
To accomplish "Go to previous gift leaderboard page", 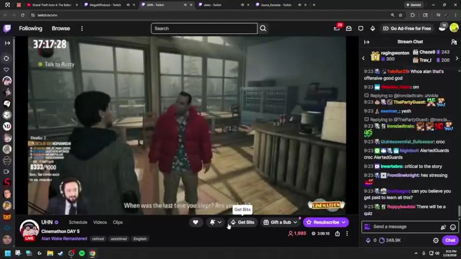I will click(364, 58).
